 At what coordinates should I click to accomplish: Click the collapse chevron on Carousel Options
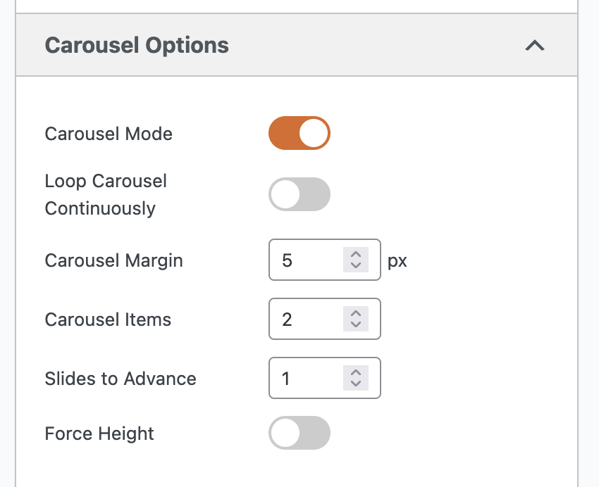click(x=535, y=45)
